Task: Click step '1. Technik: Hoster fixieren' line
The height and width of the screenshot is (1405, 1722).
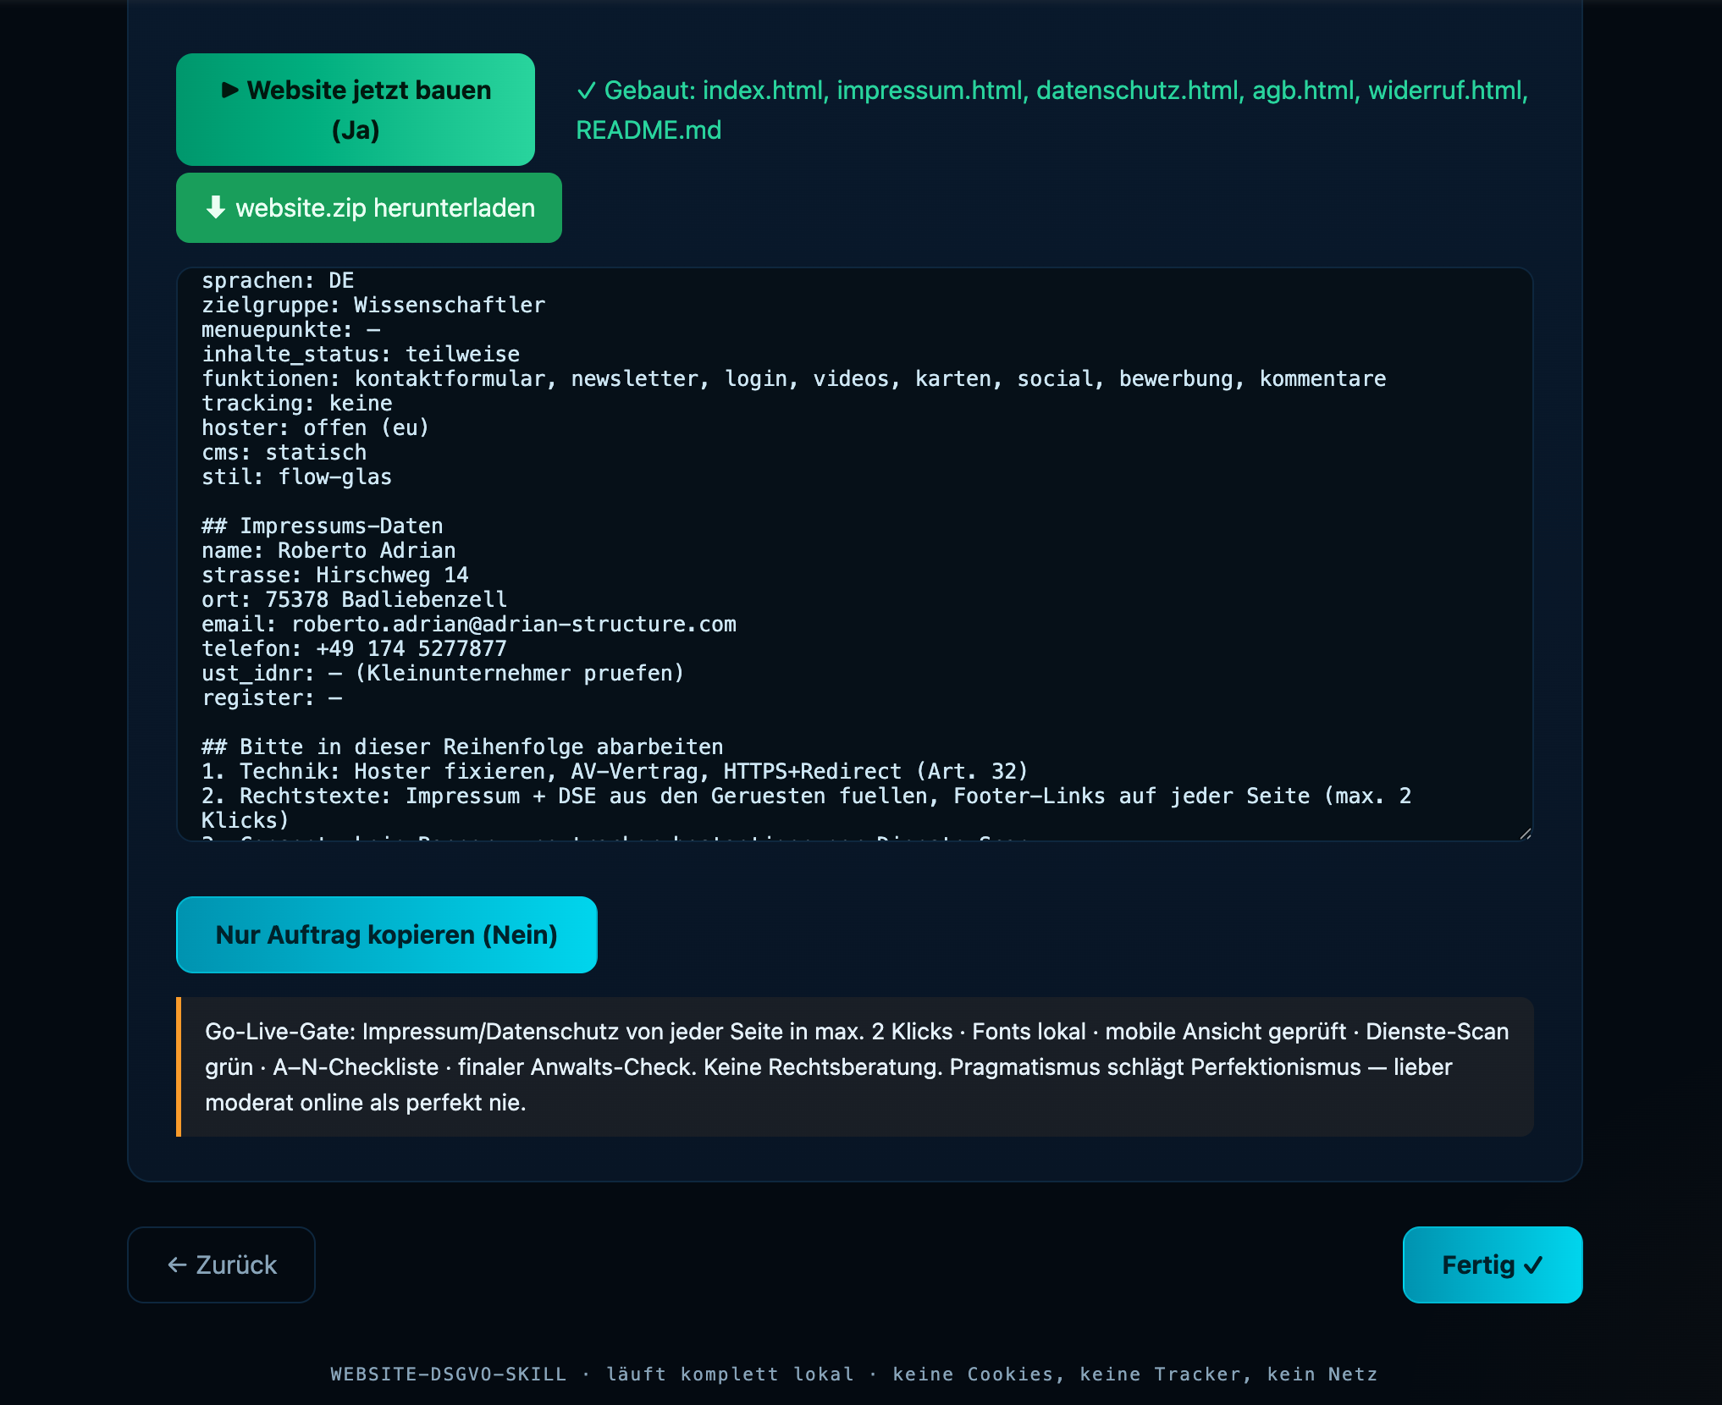Action: (x=615, y=771)
